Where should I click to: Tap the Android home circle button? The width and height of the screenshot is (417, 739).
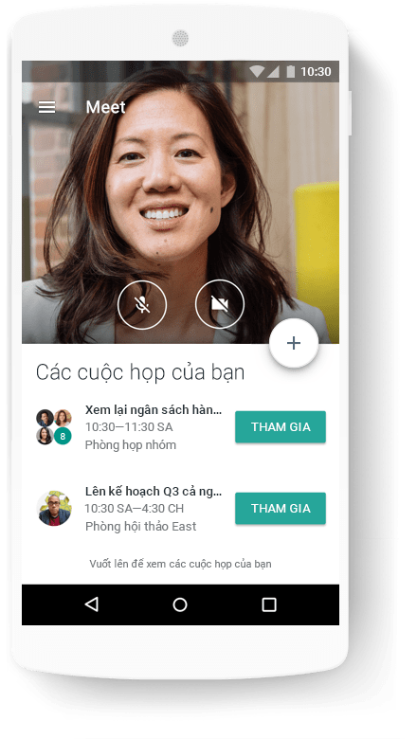[180, 604]
